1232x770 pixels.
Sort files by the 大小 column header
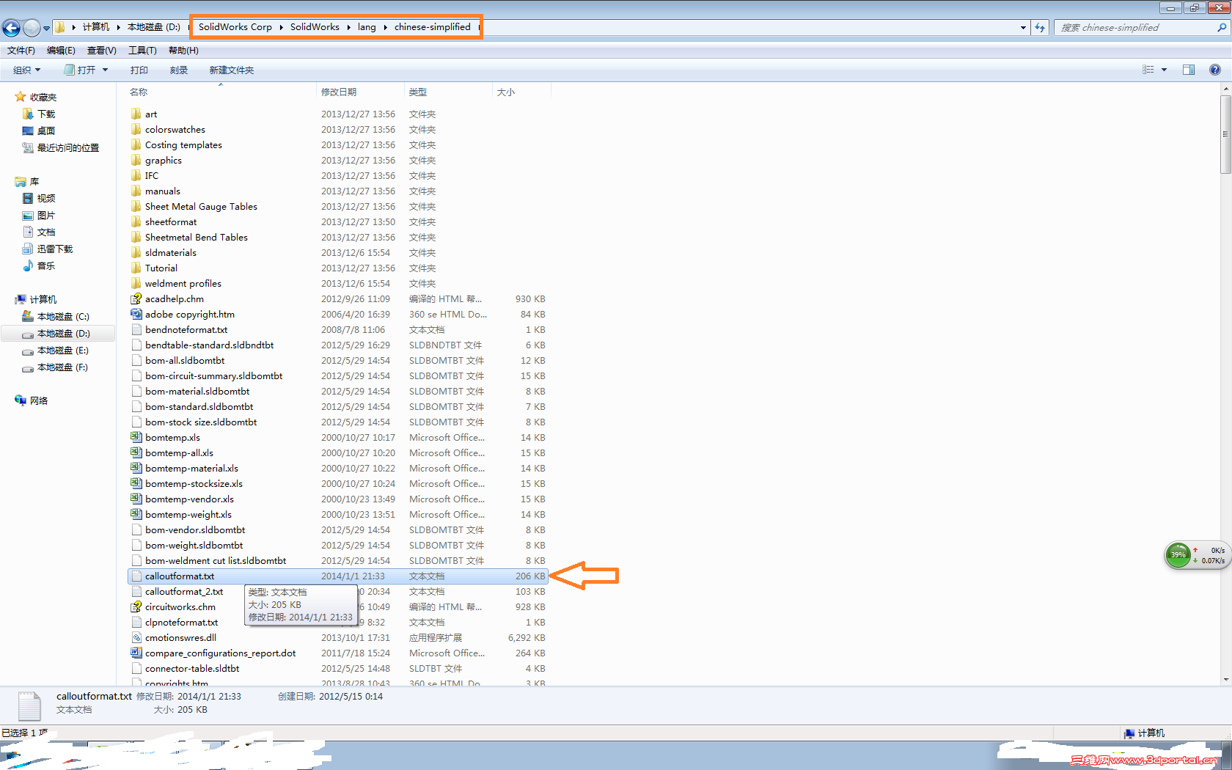(506, 92)
